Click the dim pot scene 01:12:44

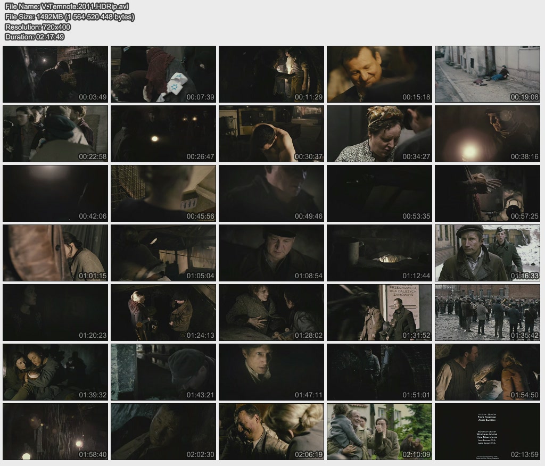pyautogui.click(x=379, y=253)
